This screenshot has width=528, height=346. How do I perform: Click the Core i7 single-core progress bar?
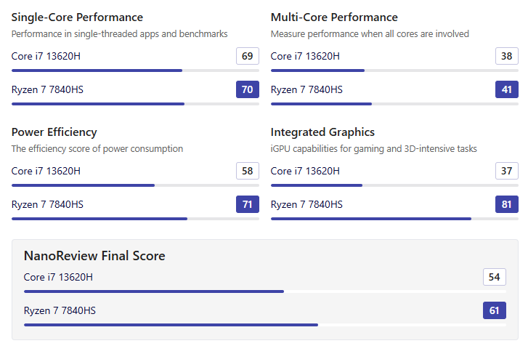135,71
